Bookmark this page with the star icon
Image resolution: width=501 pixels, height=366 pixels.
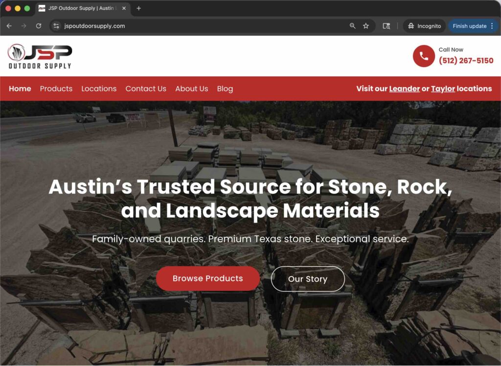pos(366,26)
